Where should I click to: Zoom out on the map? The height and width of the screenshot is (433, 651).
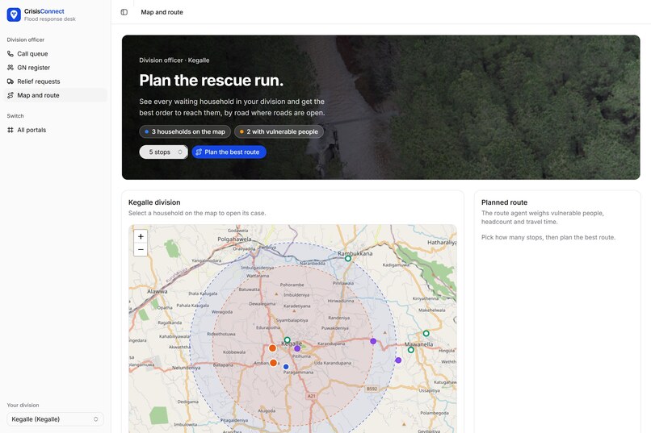click(x=141, y=249)
